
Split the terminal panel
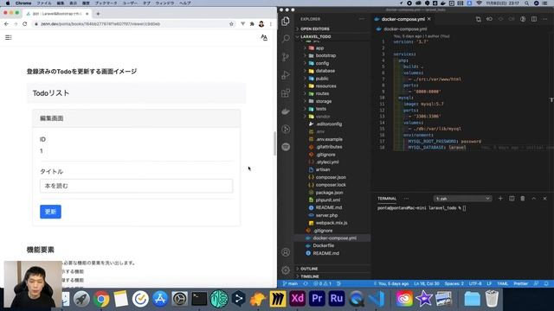(512, 199)
